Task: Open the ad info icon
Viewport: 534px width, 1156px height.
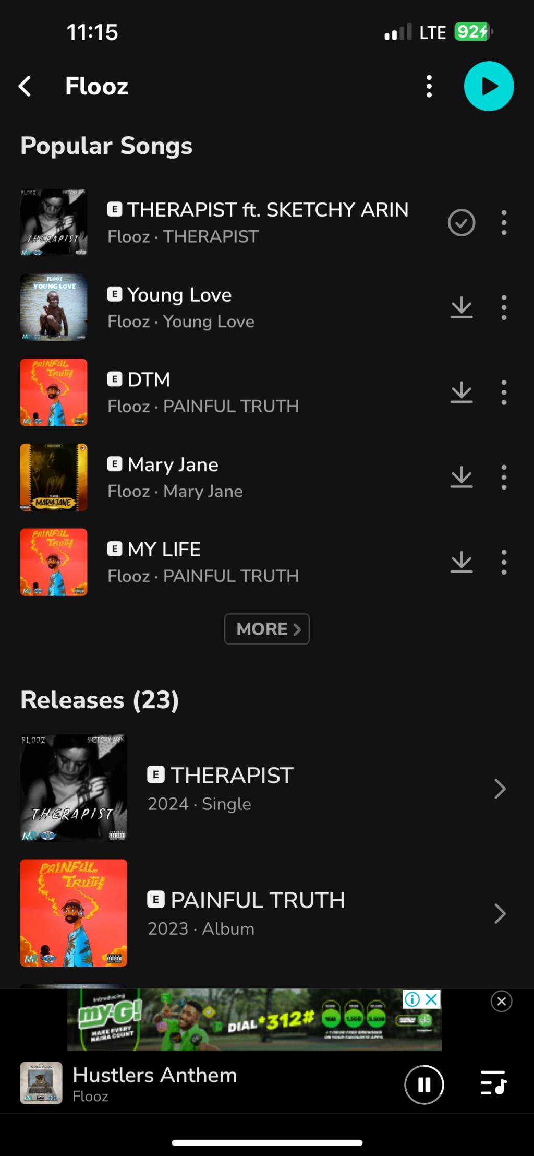Action: click(412, 999)
